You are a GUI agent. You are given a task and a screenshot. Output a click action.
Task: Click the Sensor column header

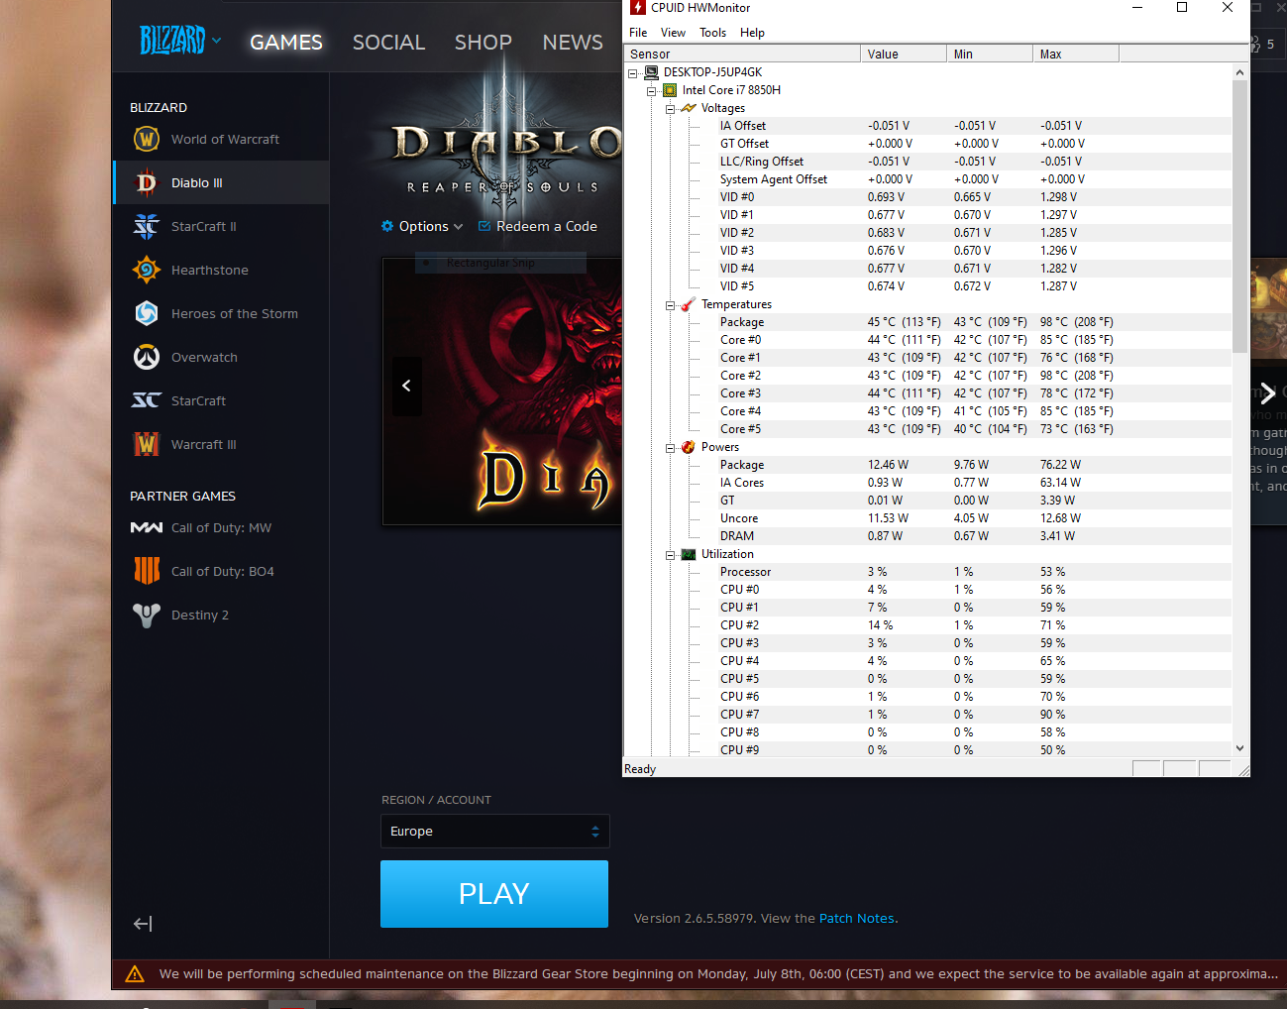(742, 54)
